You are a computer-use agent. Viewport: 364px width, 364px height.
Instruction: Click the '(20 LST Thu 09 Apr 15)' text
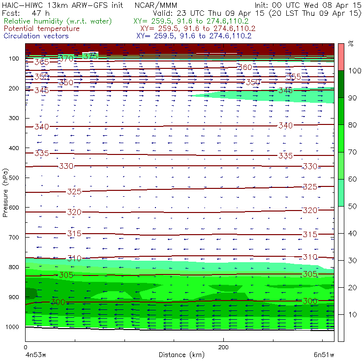click(x=315, y=13)
